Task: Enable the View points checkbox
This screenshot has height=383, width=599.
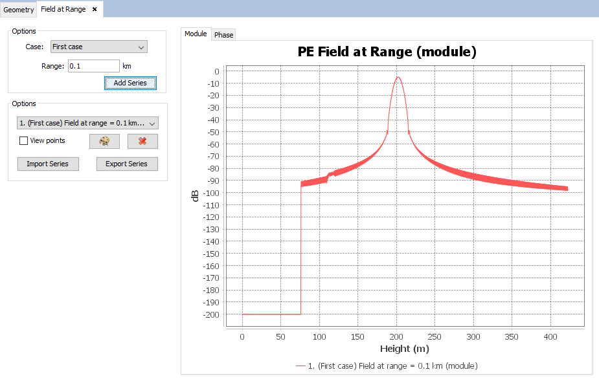Action: 24,140
